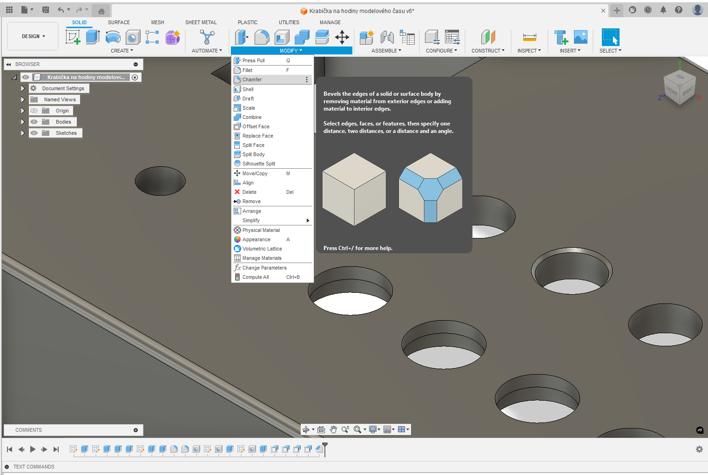708x475 pixels.
Task: Click the notifications bell icon
Action: point(663,10)
